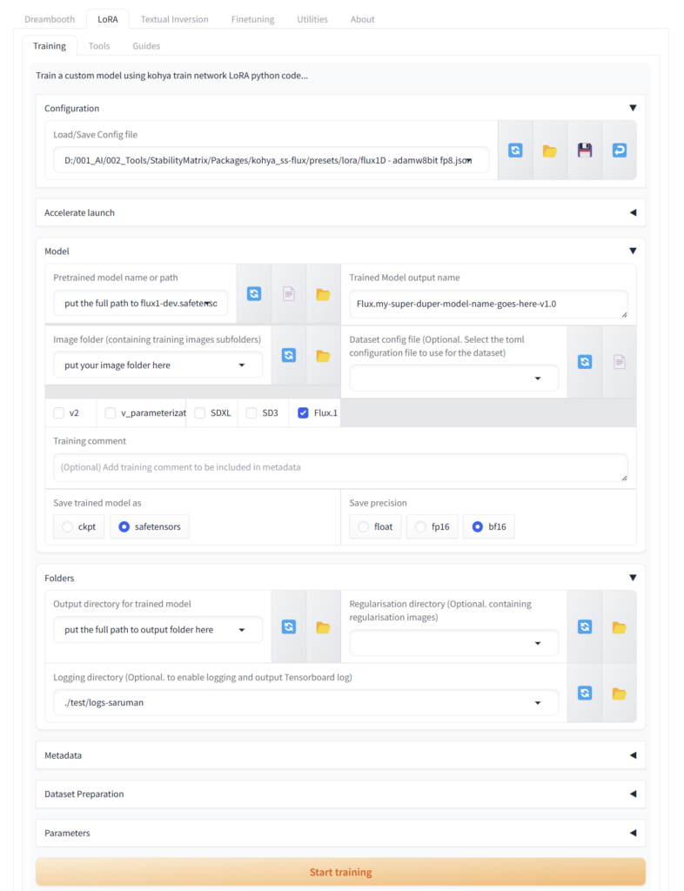Switch to the Dreambooth tab
This screenshot has width=684, height=891.
coord(50,19)
